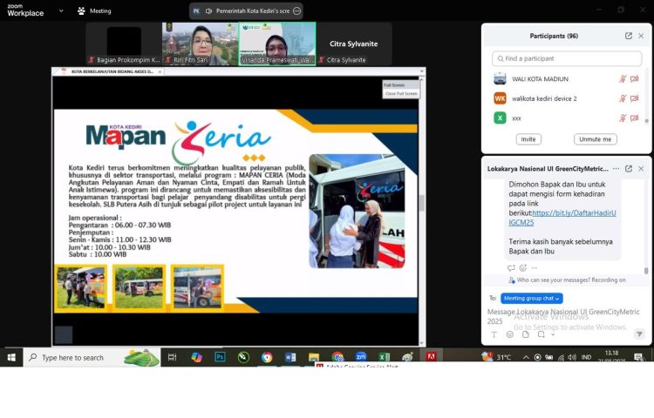Add an emoji reaction to the chat message
The width and height of the screenshot is (654, 418).
(522, 268)
